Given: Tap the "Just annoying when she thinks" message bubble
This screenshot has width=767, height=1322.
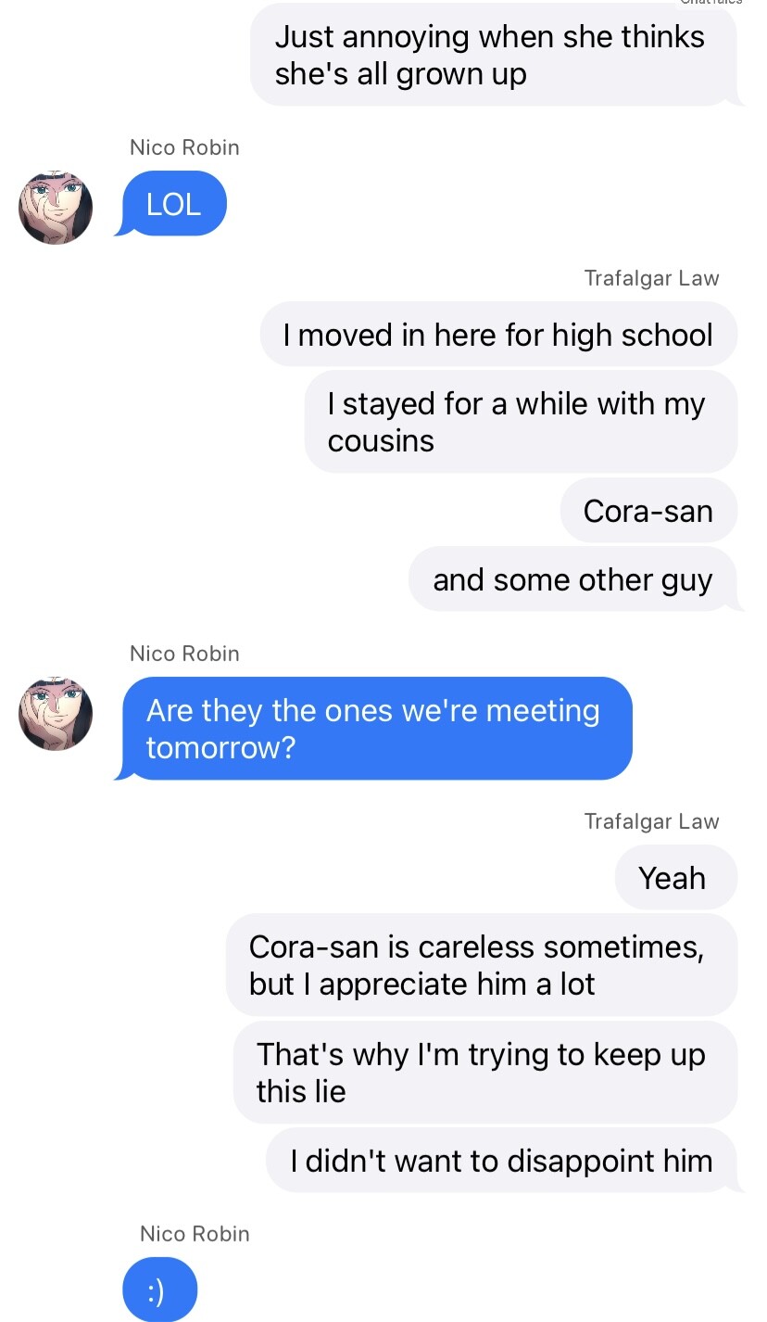Looking at the screenshot, I should 492,55.
